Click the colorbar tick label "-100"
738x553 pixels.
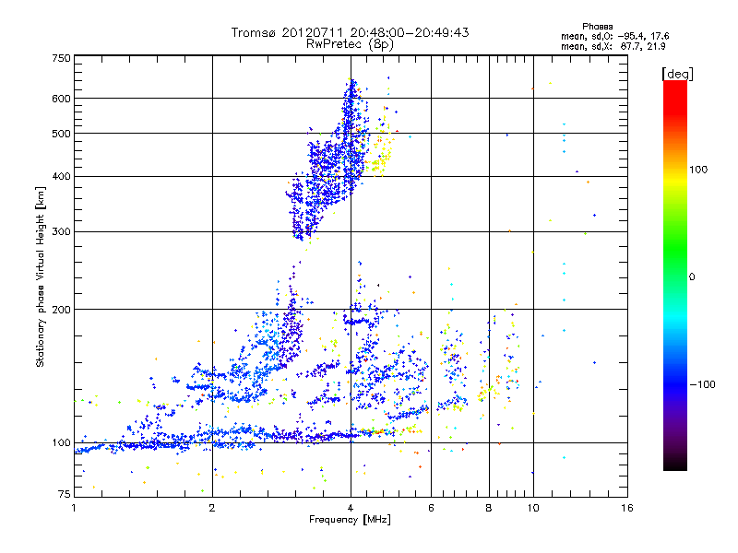tap(702, 384)
